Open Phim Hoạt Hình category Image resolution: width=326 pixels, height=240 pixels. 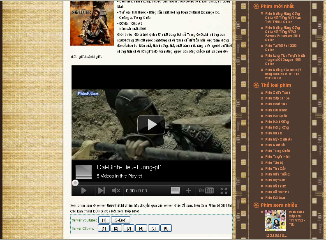coord(276,104)
